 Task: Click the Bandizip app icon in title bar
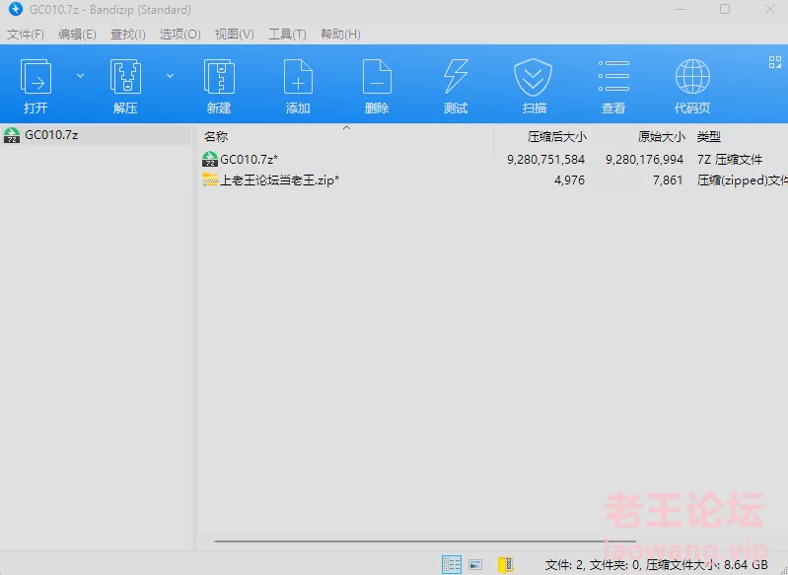coord(16,9)
